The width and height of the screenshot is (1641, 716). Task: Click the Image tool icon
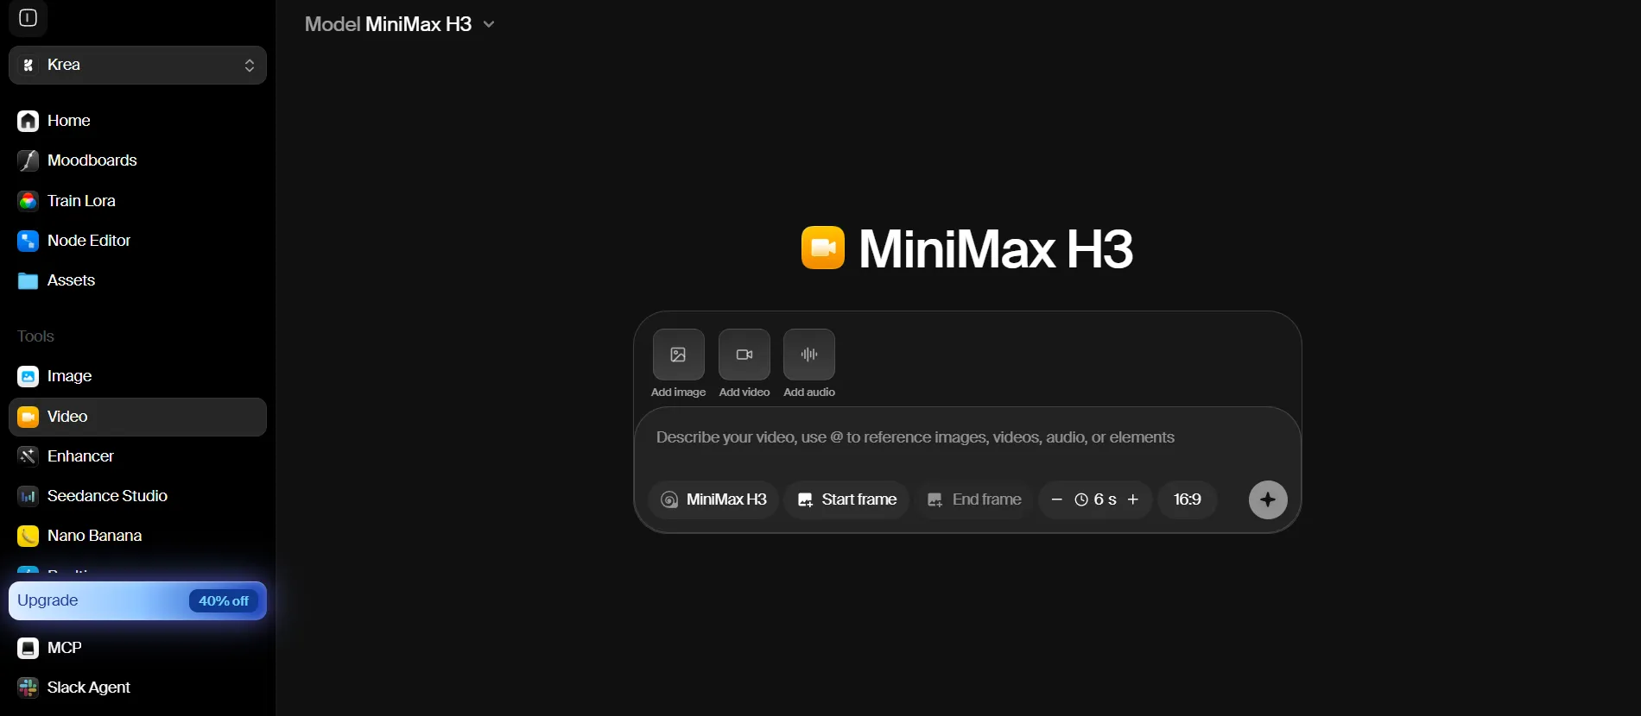pos(28,376)
